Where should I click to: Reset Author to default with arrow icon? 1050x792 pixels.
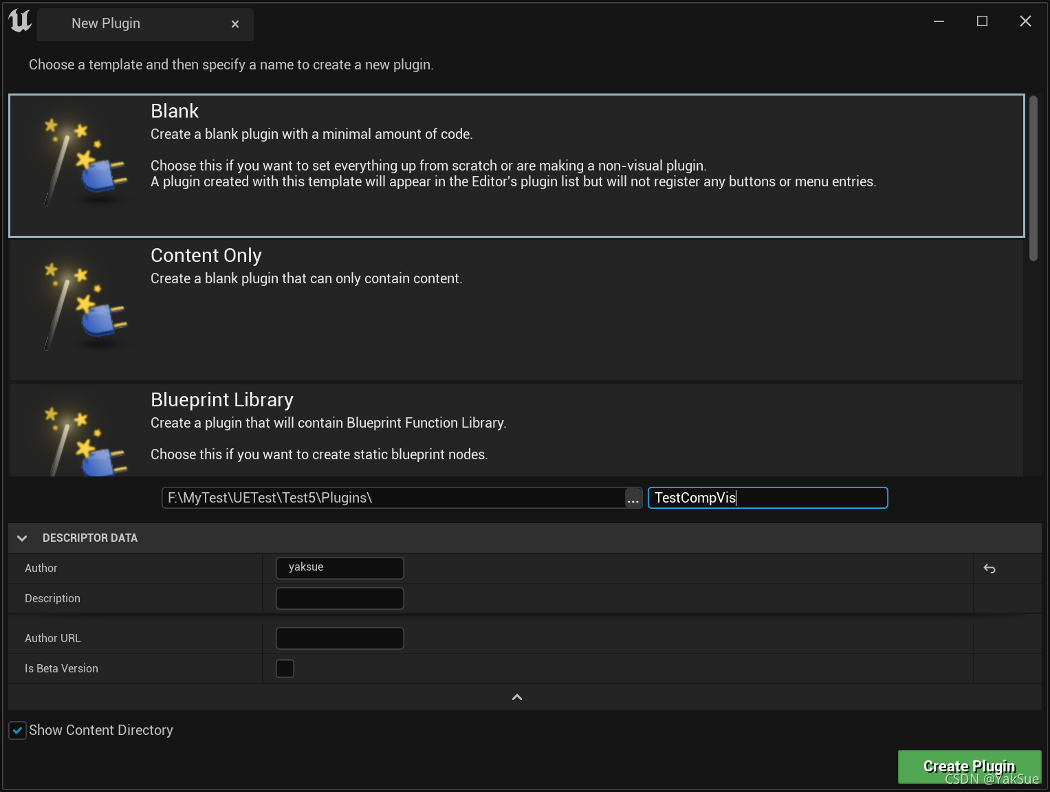[989, 569]
